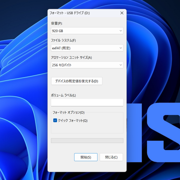Click the chevron arrow in the 容量 combo box

121,31
